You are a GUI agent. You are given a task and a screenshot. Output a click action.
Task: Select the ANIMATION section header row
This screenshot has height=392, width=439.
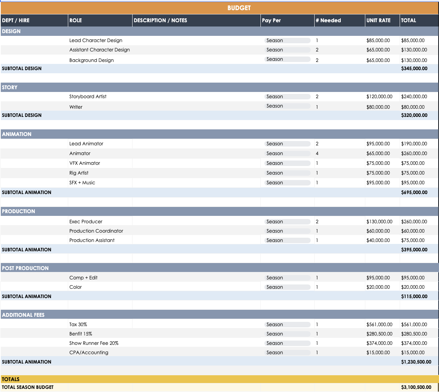pyautogui.click(x=219, y=134)
